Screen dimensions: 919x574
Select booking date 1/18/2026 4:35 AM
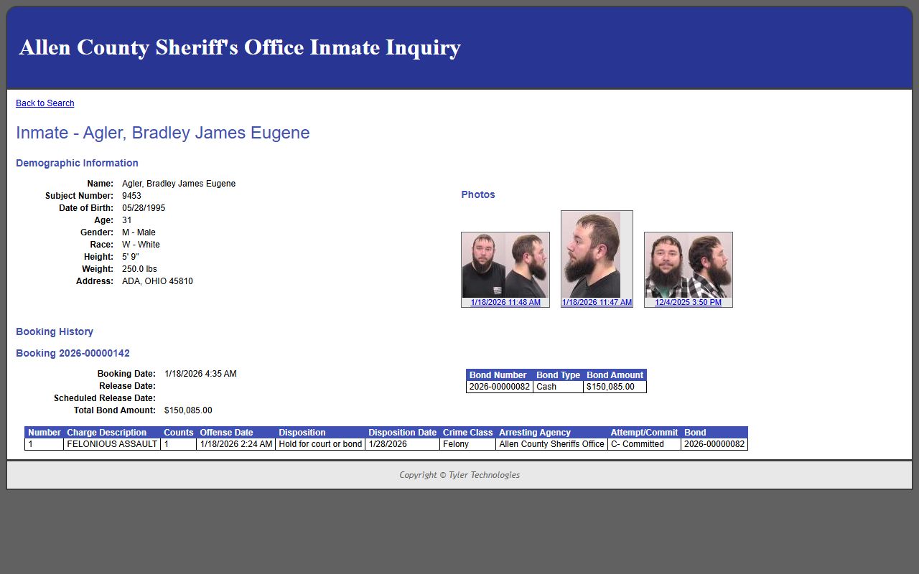[x=200, y=374]
